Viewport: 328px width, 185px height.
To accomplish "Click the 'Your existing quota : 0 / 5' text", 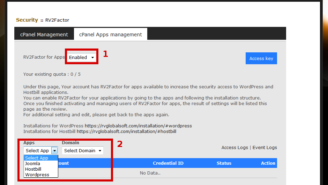I will pyautogui.click(x=52, y=74).
